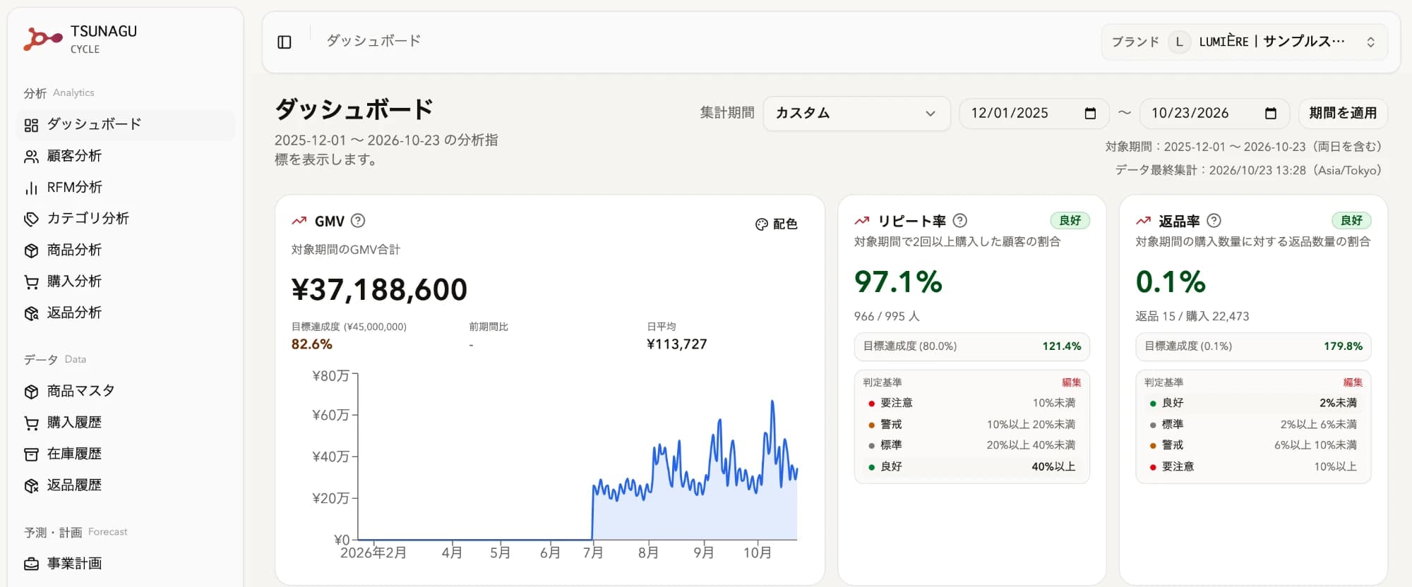Click repeat rate value 97.1%
Screen dimensions: 1412x587
coord(898,282)
